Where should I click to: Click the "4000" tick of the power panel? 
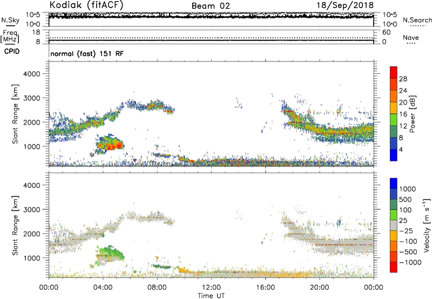click(x=32, y=74)
